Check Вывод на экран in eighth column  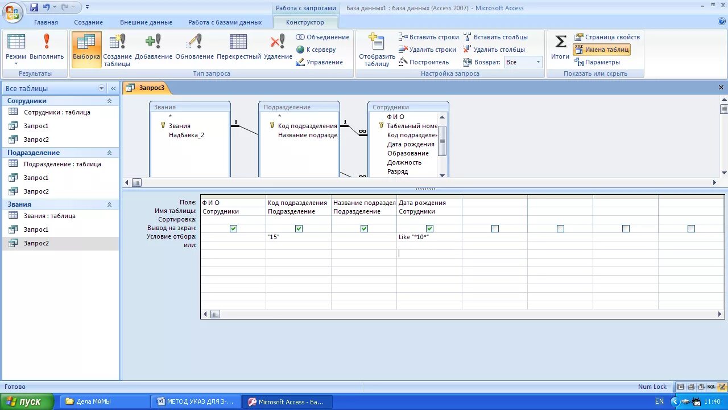click(x=691, y=228)
